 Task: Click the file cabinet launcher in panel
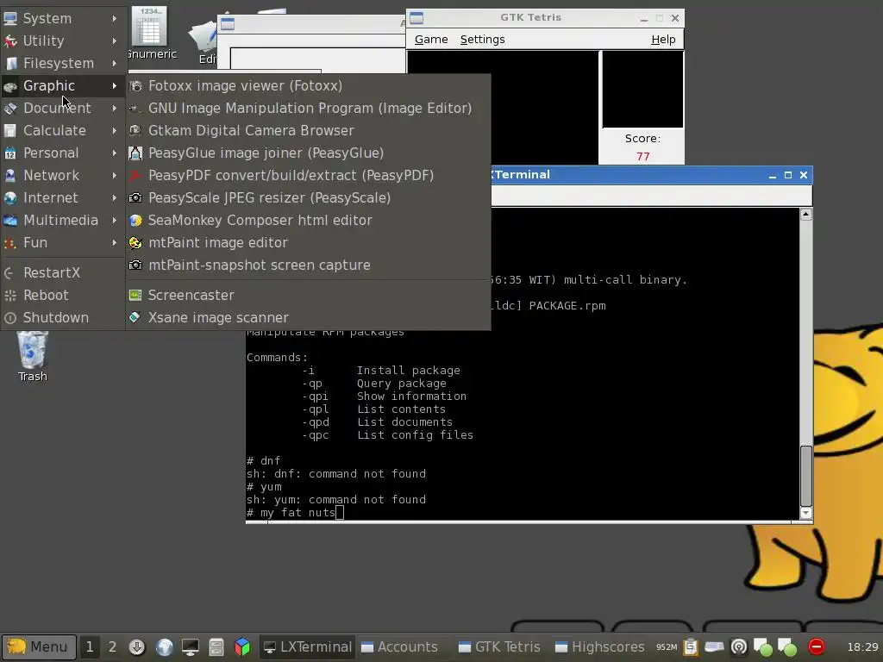click(x=216, y=646)
